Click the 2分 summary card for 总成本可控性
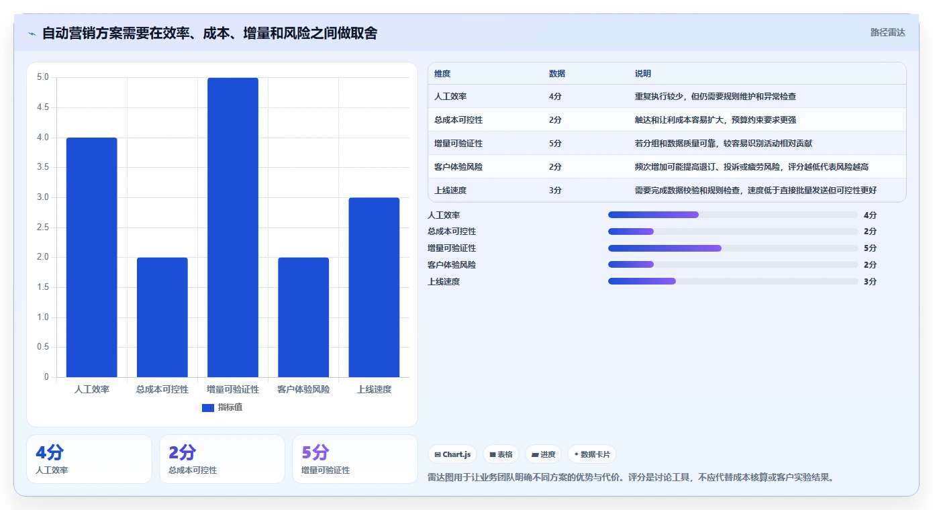The image size is (933, 510). point(222,459)
